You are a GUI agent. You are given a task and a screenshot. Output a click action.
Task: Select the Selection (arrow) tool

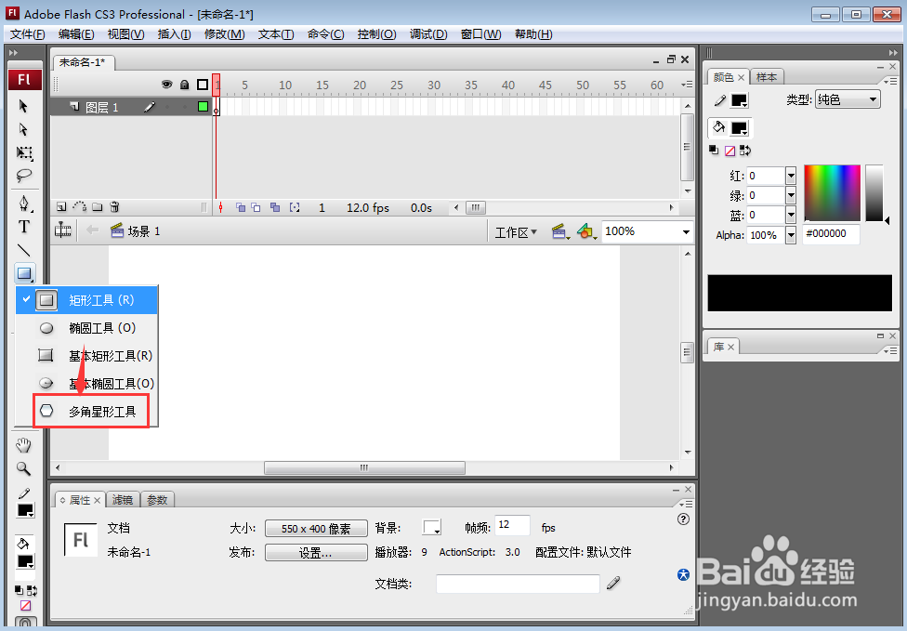tap(24, 106)
